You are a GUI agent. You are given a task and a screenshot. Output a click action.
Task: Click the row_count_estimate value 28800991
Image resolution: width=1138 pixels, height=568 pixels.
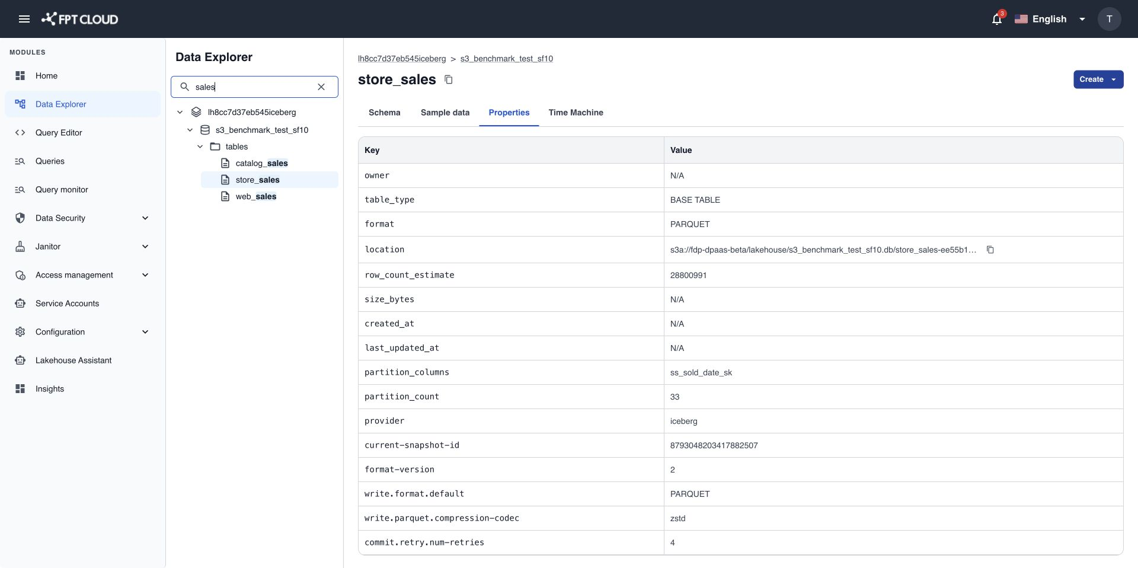[x=688, y=275]
